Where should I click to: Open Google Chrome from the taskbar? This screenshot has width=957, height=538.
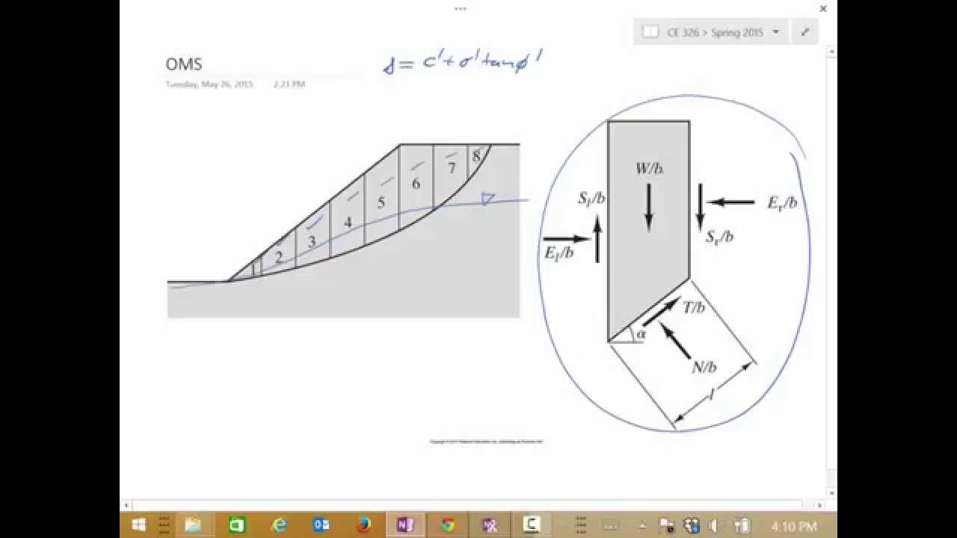point(448,525)
